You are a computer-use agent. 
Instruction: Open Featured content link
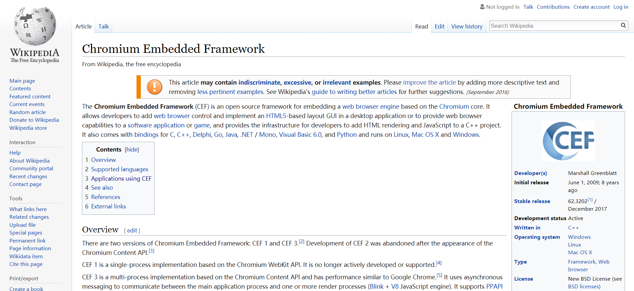pos(30,96)
